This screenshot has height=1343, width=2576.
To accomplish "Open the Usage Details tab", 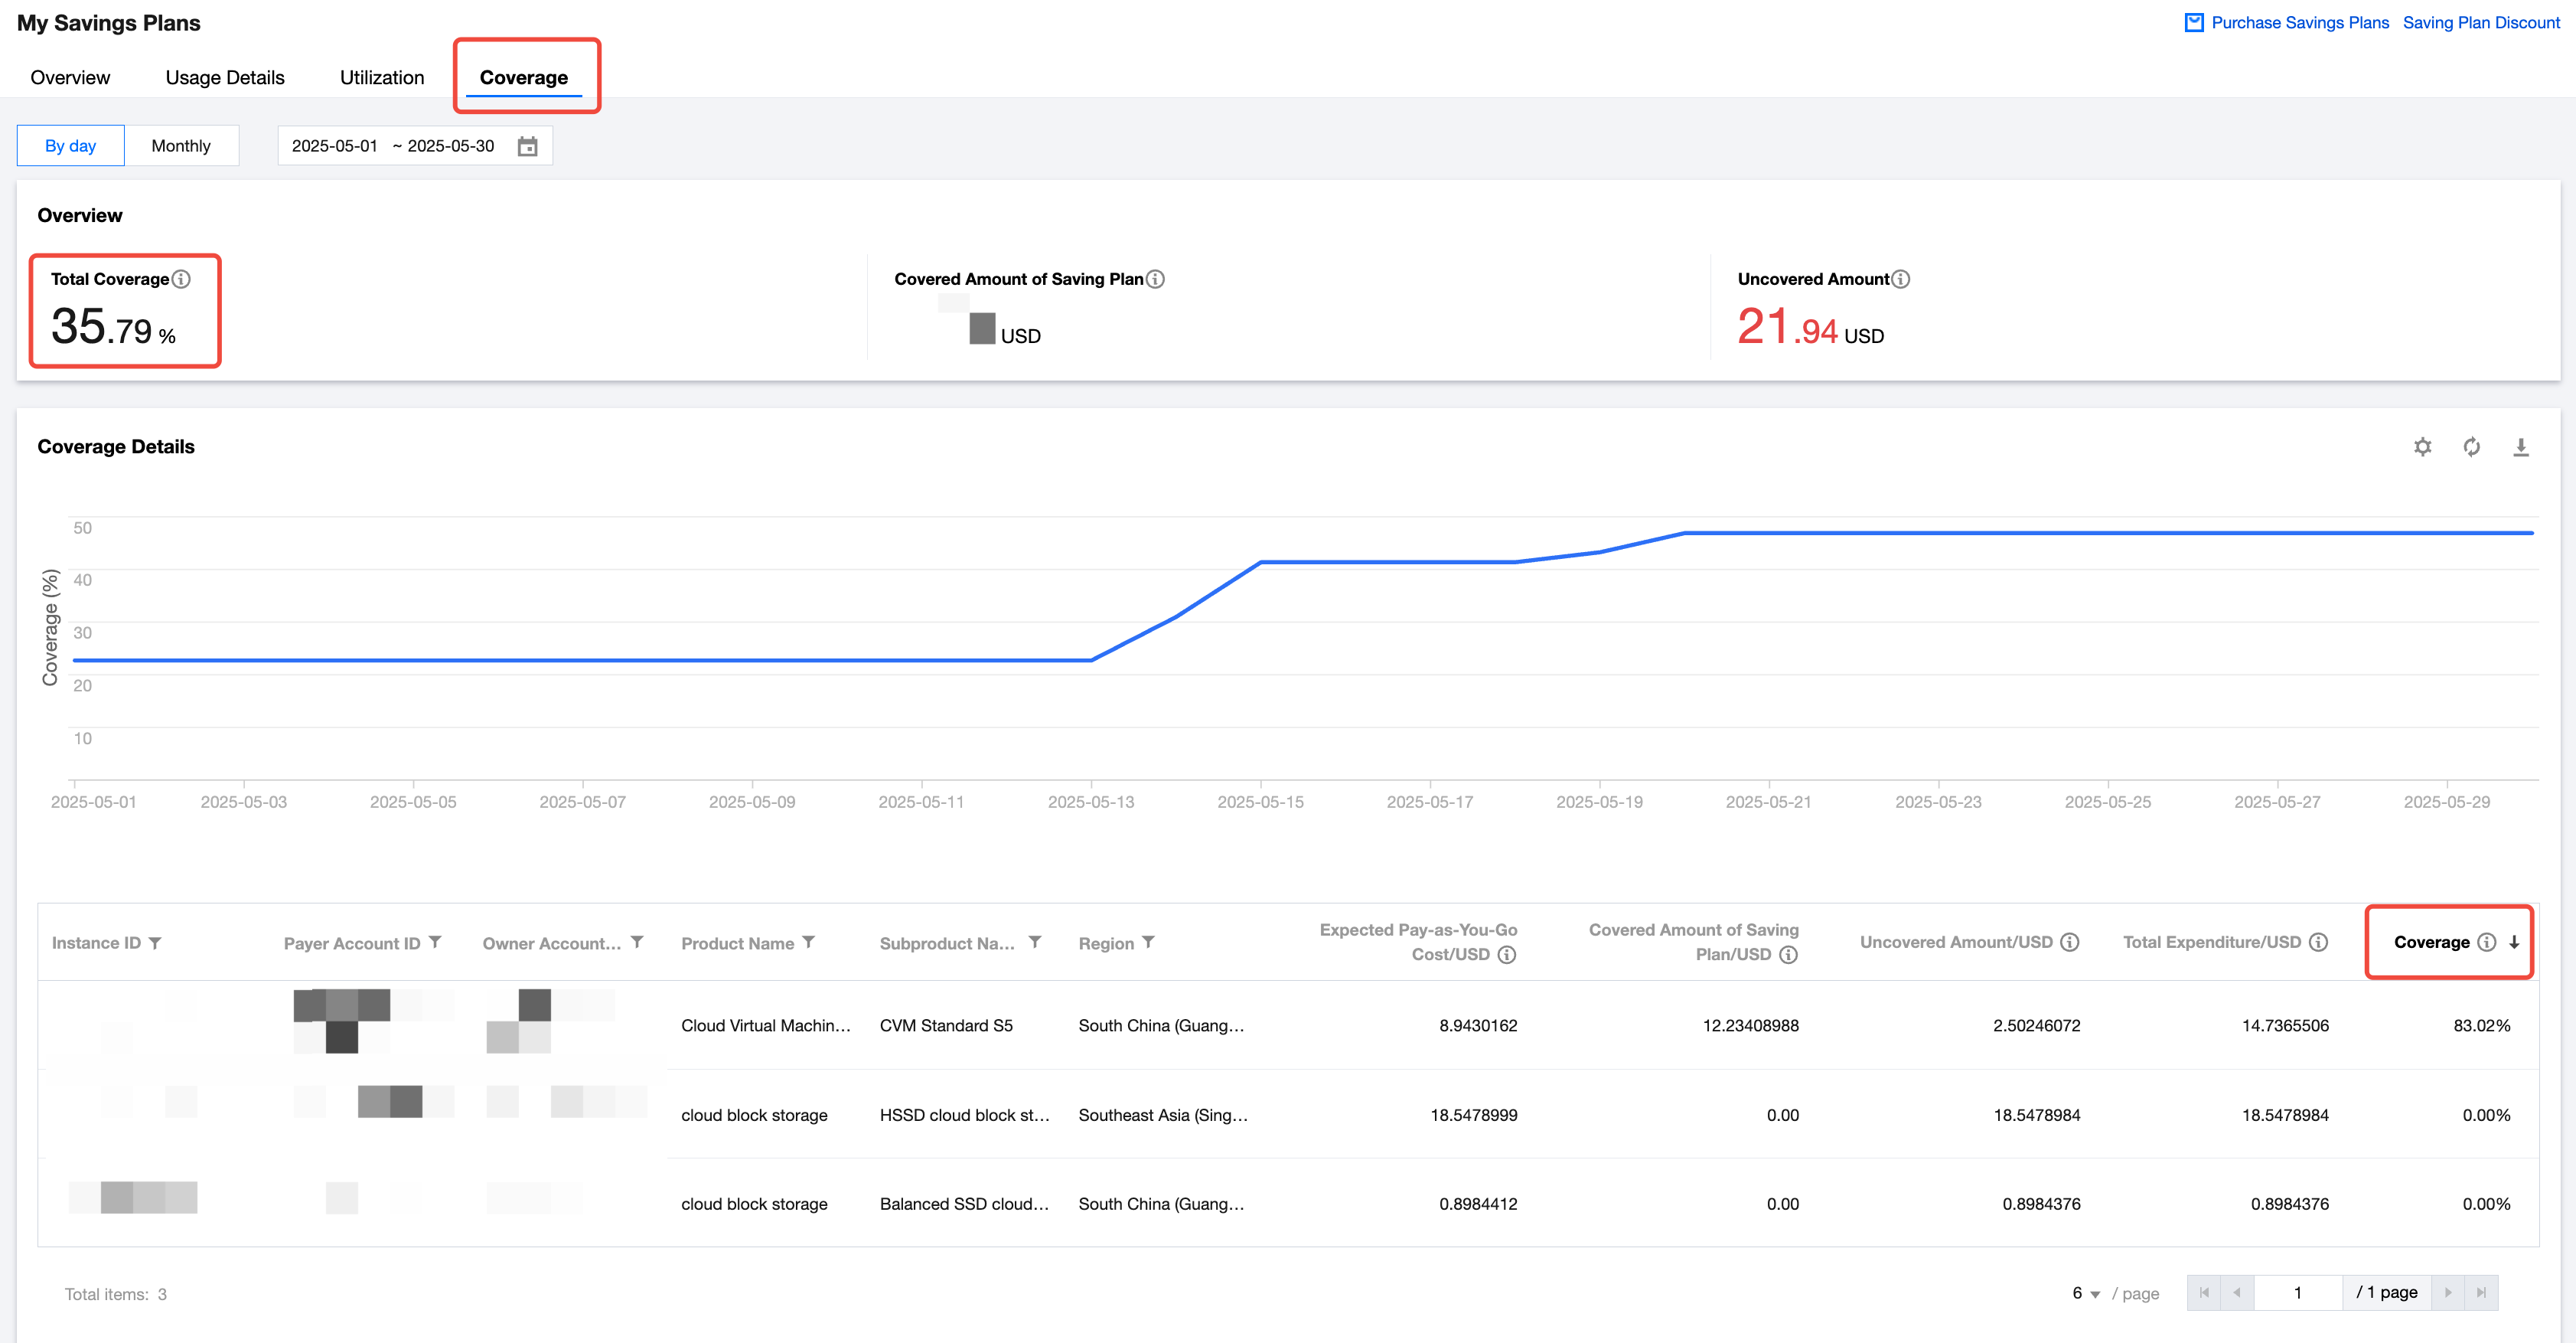I will [x=224, y=78].
